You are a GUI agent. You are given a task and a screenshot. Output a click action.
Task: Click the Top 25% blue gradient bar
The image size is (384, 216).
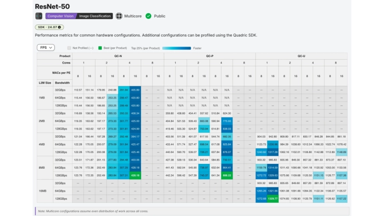[177, 48]
